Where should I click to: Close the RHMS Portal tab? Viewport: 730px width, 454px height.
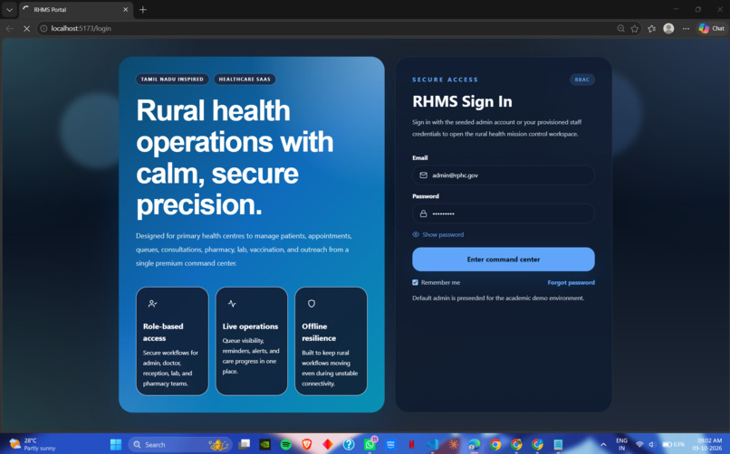tap(125, 9)
